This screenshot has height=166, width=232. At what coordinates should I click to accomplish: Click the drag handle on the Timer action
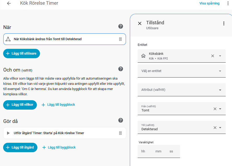click(x=120, y=133)
